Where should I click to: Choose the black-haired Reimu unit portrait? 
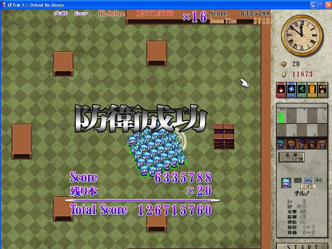pyautogui.click(x=312, y=144)
